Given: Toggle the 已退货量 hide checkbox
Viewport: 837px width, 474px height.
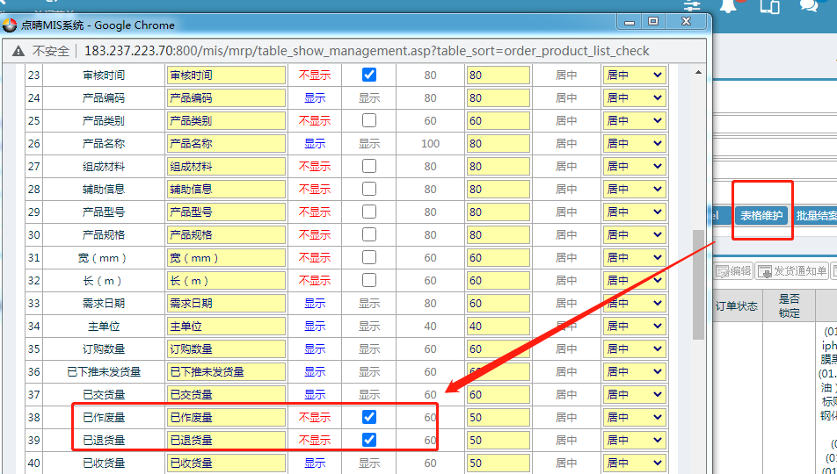Looking at the screenshot, I should 369,440.
